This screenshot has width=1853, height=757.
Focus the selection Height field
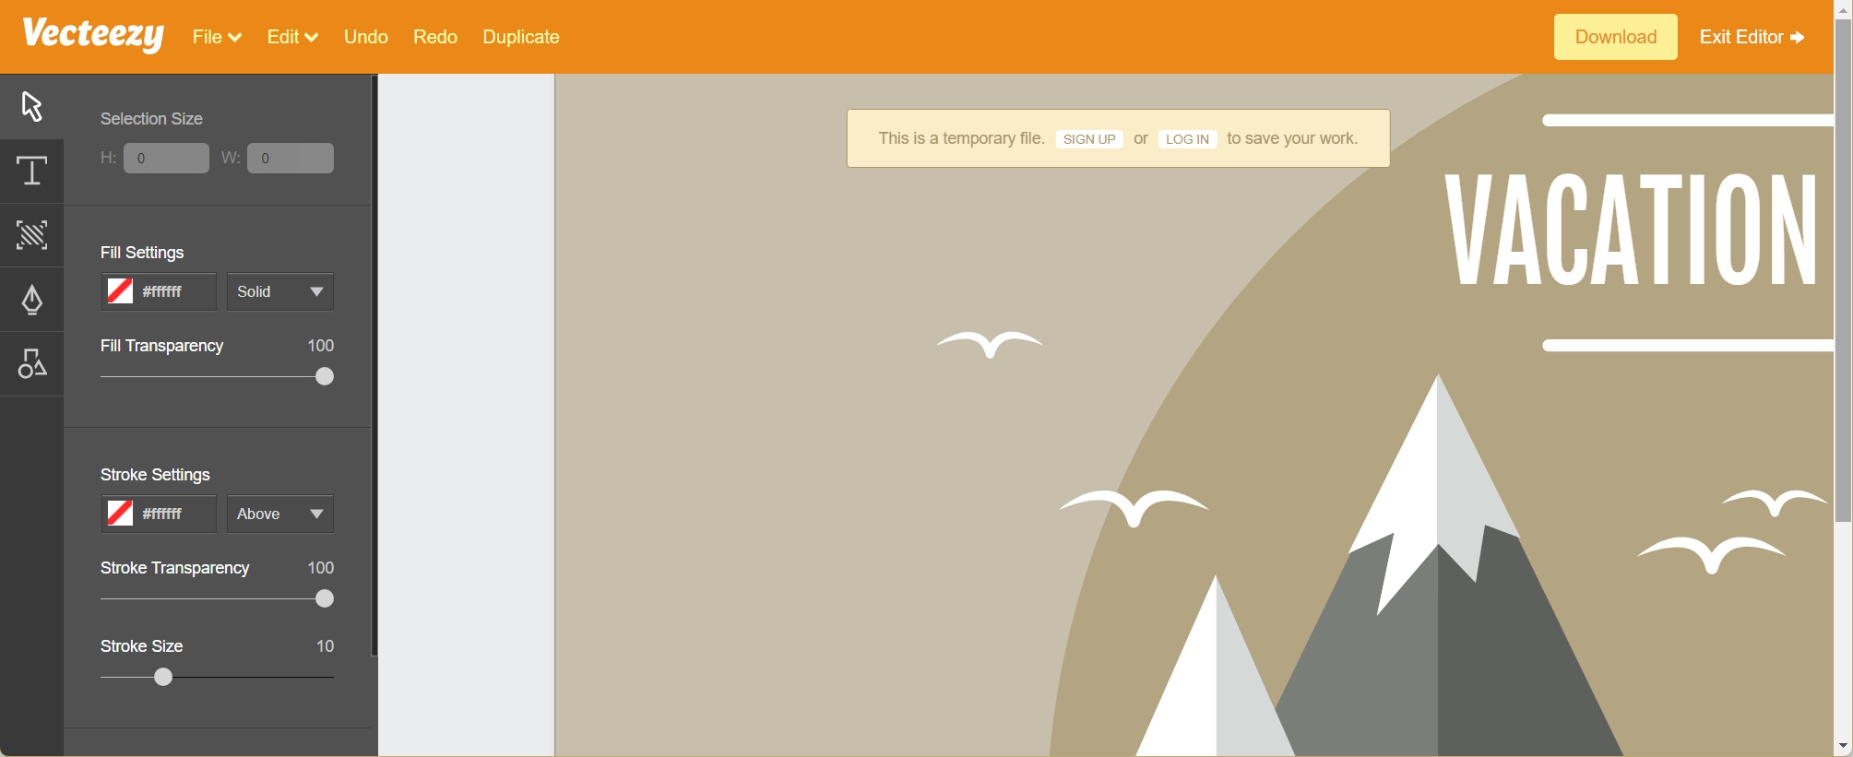pyautogui.click(x=166, y=158)
